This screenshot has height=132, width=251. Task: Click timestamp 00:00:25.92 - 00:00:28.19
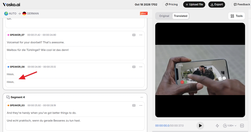pyautogui.click(x=42, y=105)
